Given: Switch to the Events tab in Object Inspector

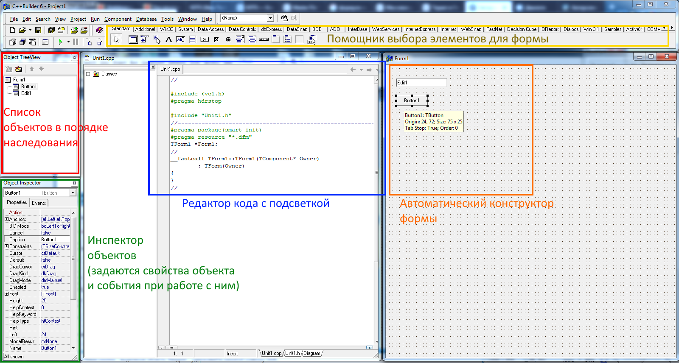Looking at the screenshot, I should click(39, 203).
